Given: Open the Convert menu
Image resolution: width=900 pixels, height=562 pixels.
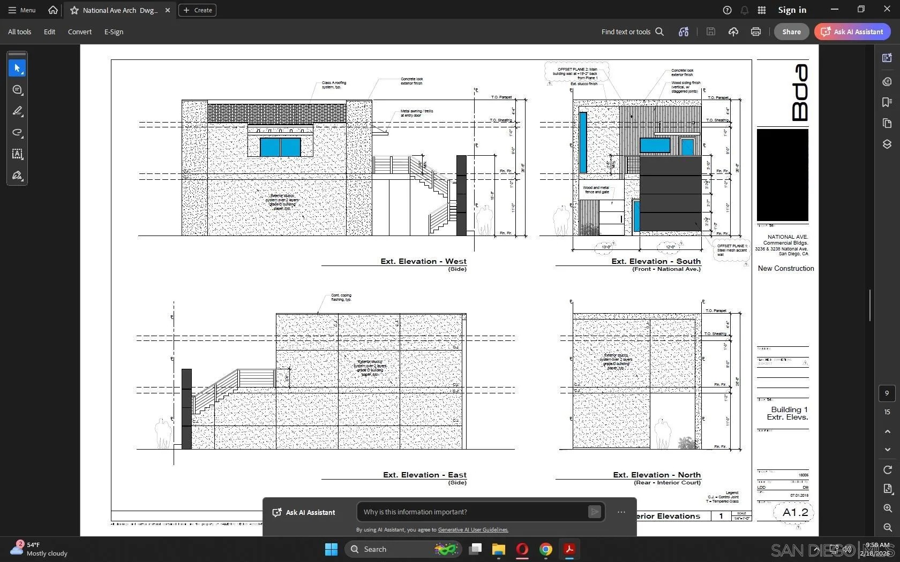Looking at the screenshot, I should tap(79, 32).
